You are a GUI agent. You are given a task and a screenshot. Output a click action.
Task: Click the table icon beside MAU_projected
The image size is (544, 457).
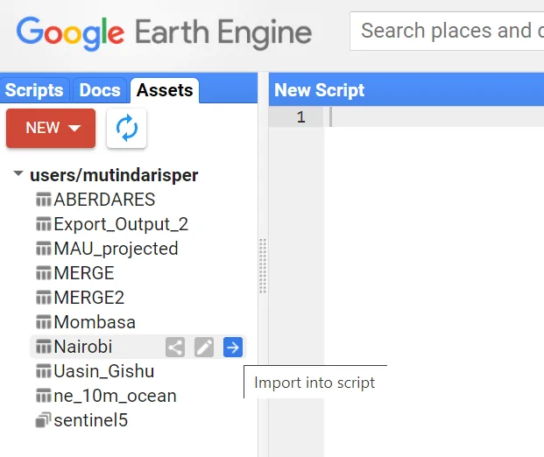click(x=44, y=249)
